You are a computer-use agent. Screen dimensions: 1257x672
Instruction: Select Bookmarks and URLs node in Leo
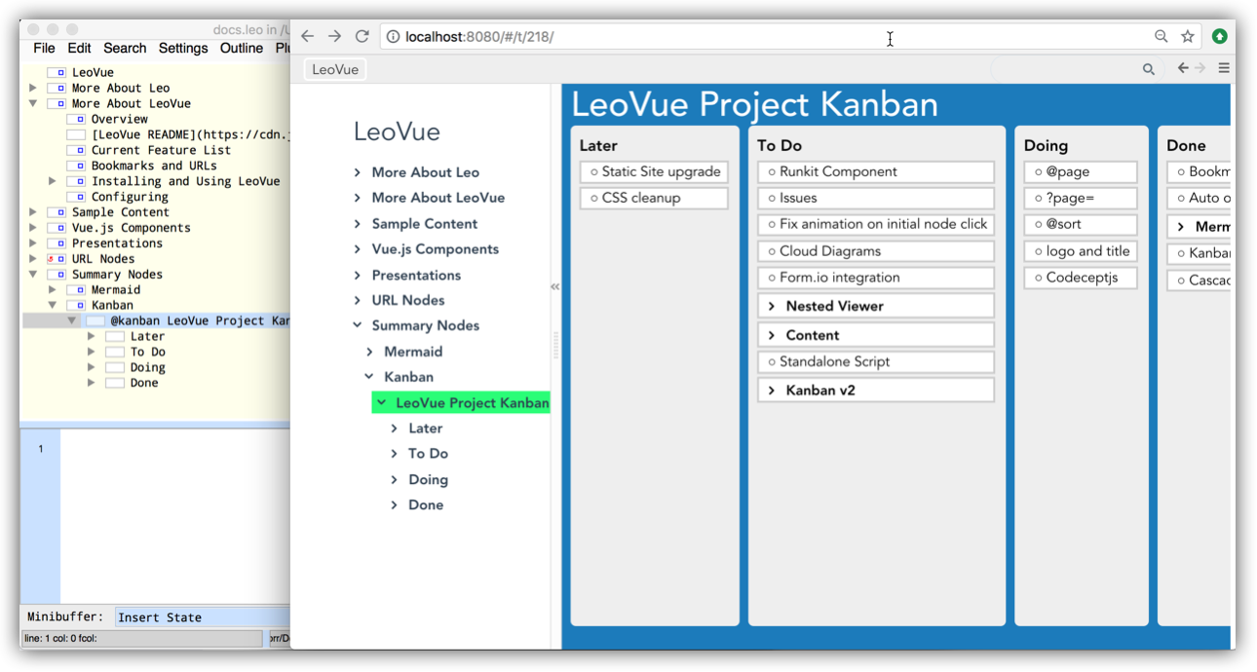154,166
